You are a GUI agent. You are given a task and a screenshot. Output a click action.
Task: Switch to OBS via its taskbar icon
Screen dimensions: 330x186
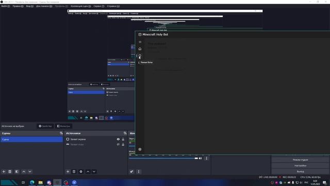[66, 182]
